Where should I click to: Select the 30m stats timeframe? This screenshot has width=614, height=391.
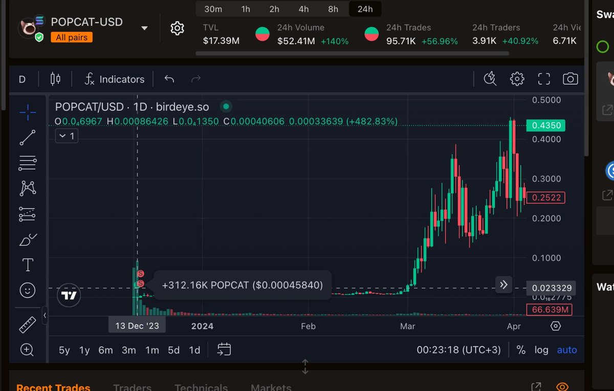tap(213, 9)
